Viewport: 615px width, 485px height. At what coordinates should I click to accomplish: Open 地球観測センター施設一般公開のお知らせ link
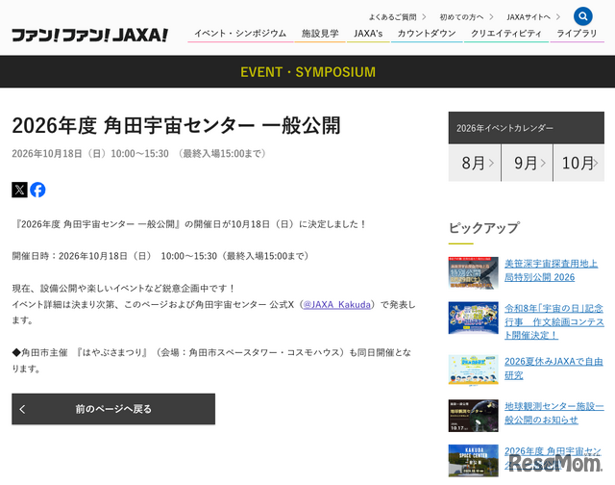pyautogui.click(x=554, y=413)
